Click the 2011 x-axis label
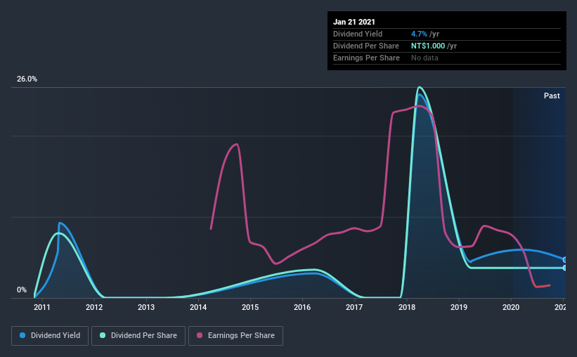 (42, 307)
